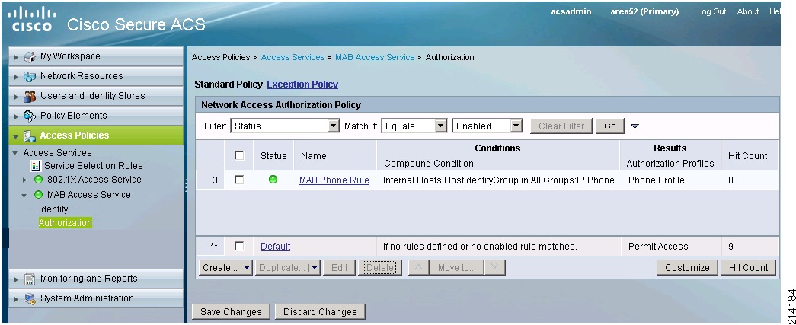Click the Users and Identity Stores icon

(30, 96)
